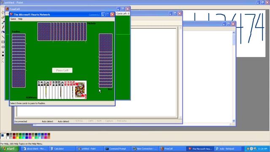Pick the red 2 of diamonds card
Screen dimensions: 270x152
pyautogui.click(x=51, y=90)
